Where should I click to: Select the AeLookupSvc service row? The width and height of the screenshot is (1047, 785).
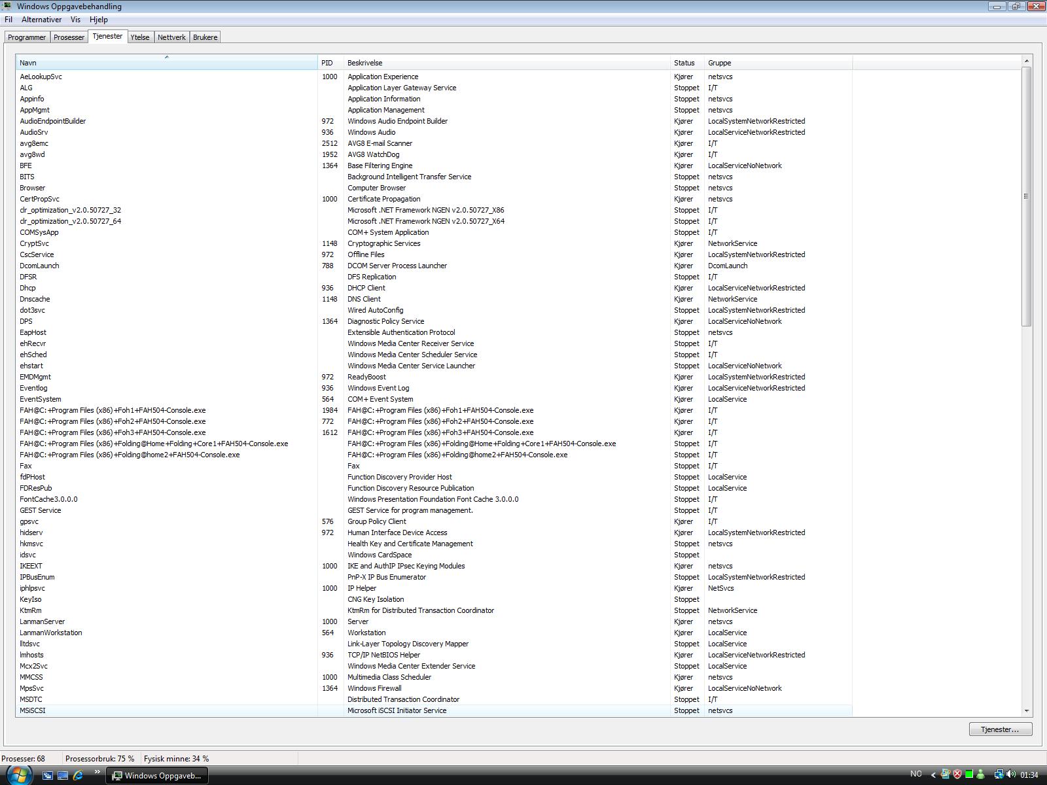[x=434, y=77]
